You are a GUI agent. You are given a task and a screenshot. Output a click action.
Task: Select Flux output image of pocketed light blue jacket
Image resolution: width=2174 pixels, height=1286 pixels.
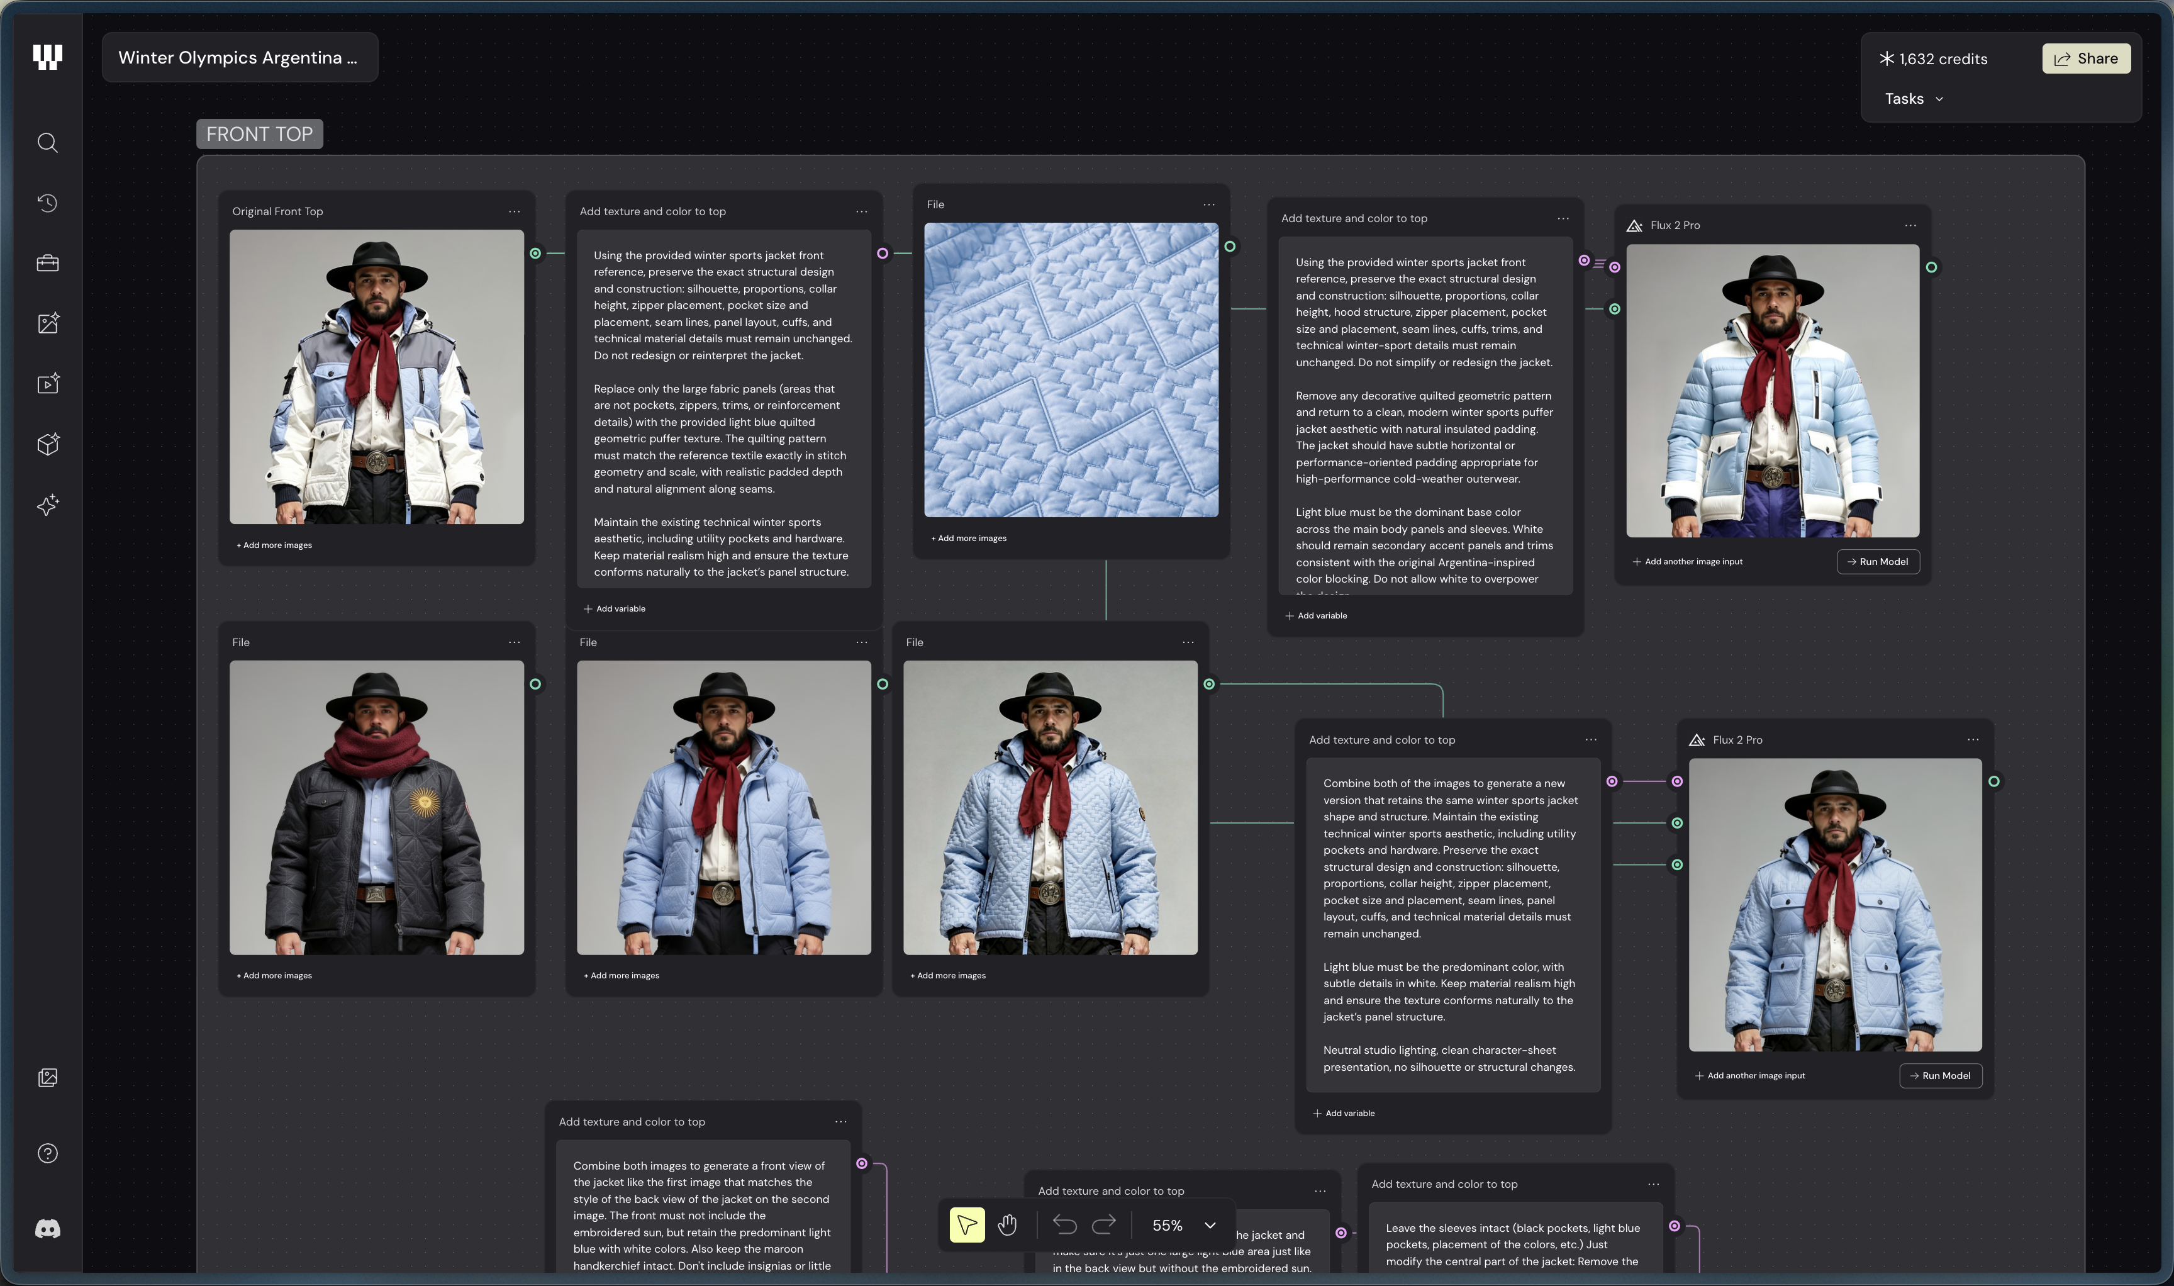click(x=1835, y=905)
